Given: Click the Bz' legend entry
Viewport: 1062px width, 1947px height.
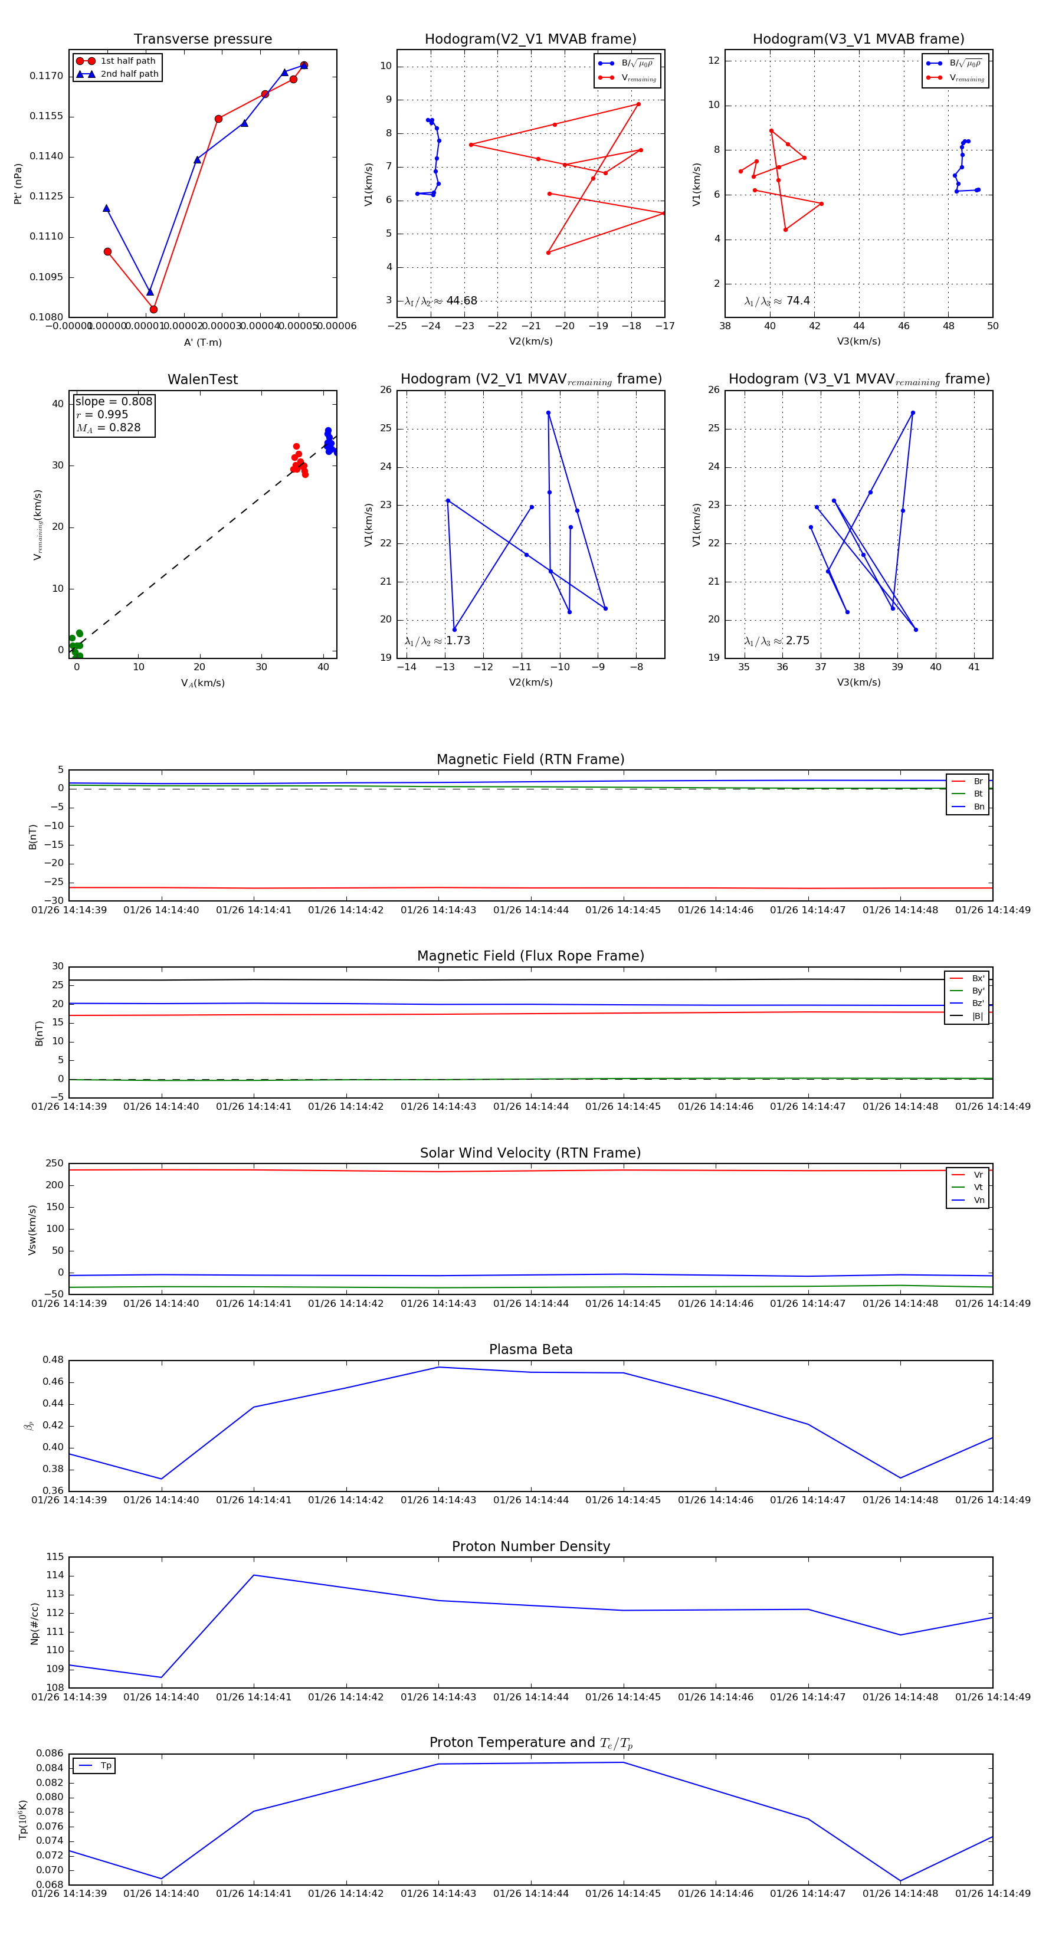Looking at the screenshot, I should coord(967,1003).
